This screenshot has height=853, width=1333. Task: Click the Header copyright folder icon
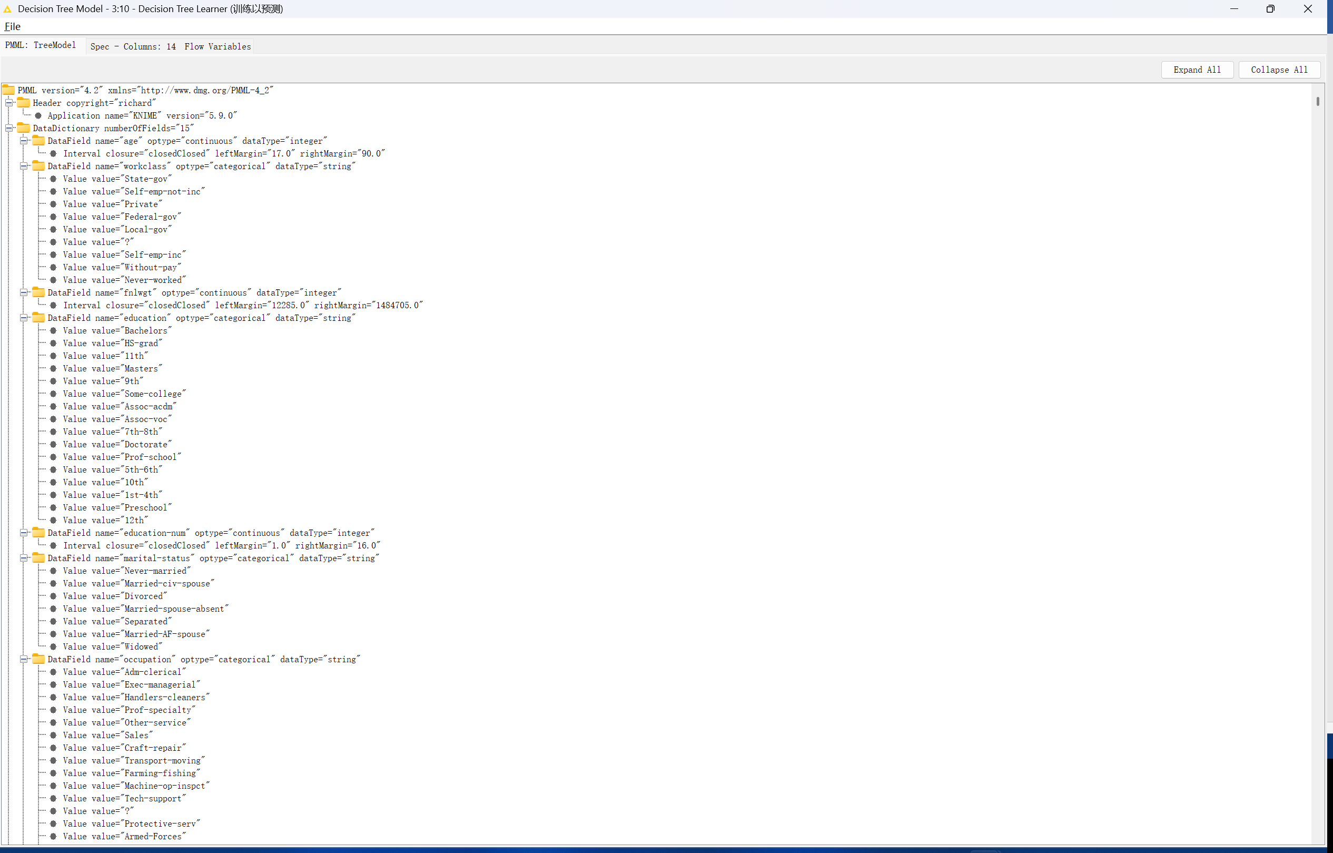pyautogui.click(x=23, y=102)
